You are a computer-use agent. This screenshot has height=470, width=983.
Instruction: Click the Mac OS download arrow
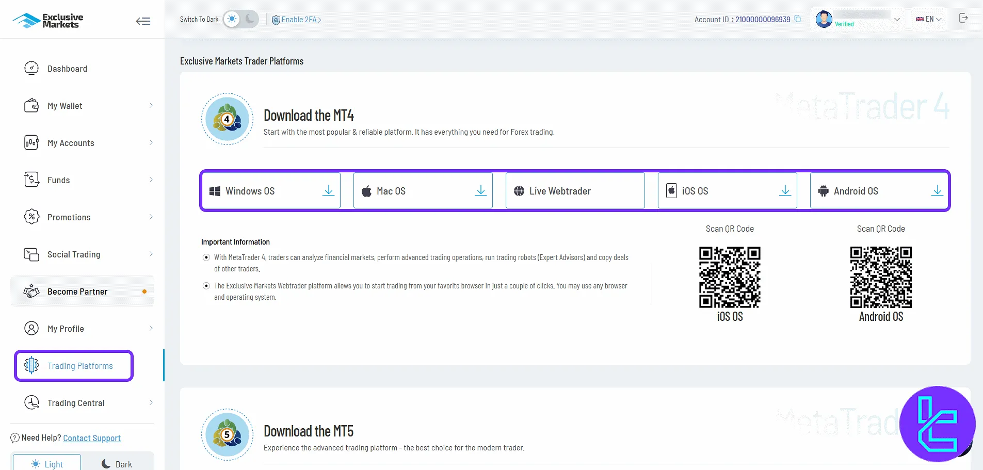(x=480, y=191)
